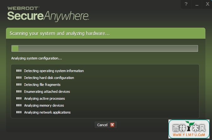Minimize the SecureAnywhere window
This screenshot has width=212, height=140.
[197, 4]
